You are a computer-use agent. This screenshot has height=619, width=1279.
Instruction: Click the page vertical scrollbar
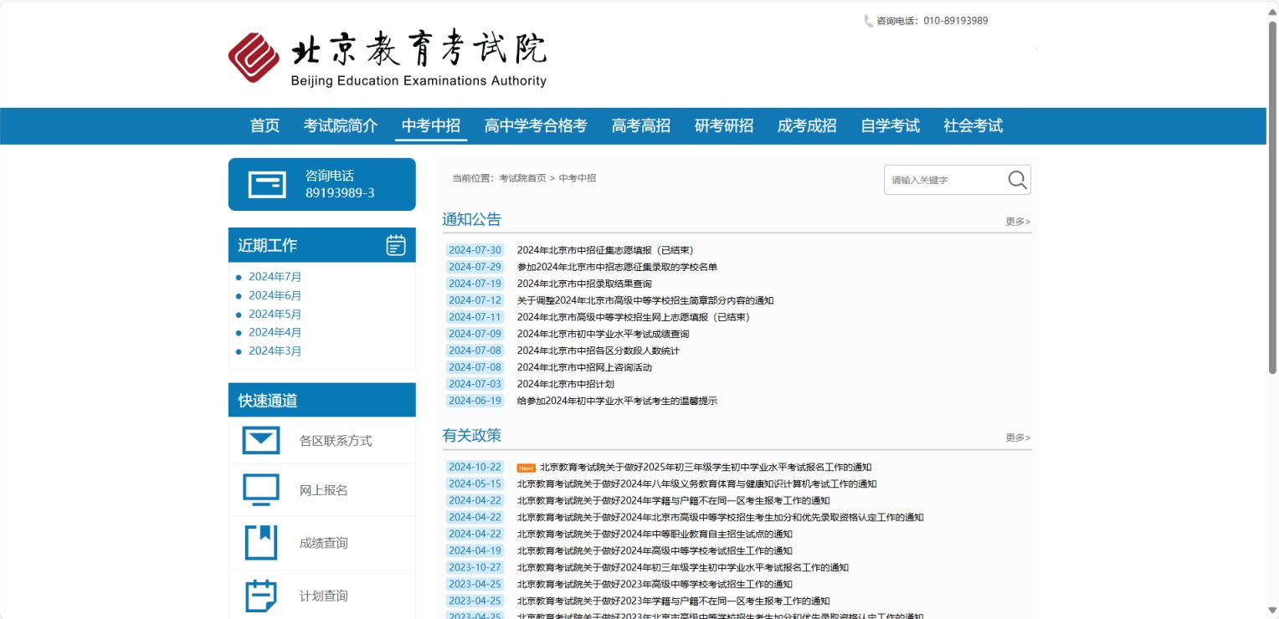point(1272,197)
